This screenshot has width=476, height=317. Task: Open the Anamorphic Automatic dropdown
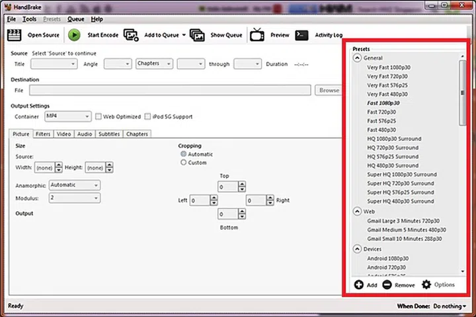74,185
